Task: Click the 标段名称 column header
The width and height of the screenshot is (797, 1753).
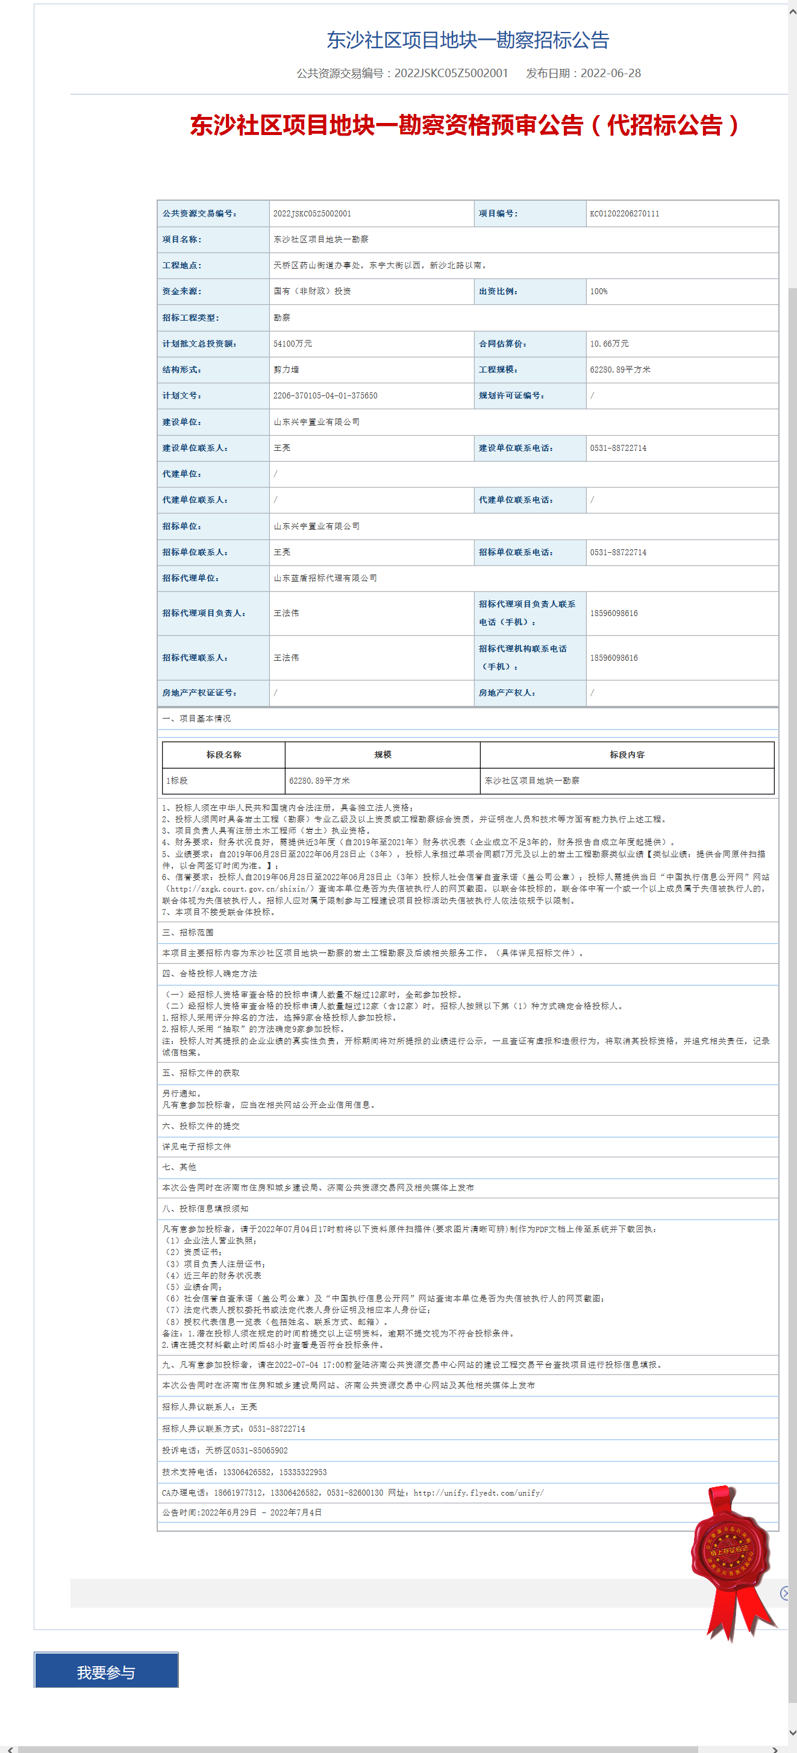Action: click(223, 755)
